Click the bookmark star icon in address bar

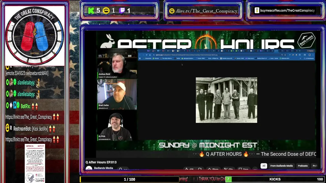coord(285,55)
